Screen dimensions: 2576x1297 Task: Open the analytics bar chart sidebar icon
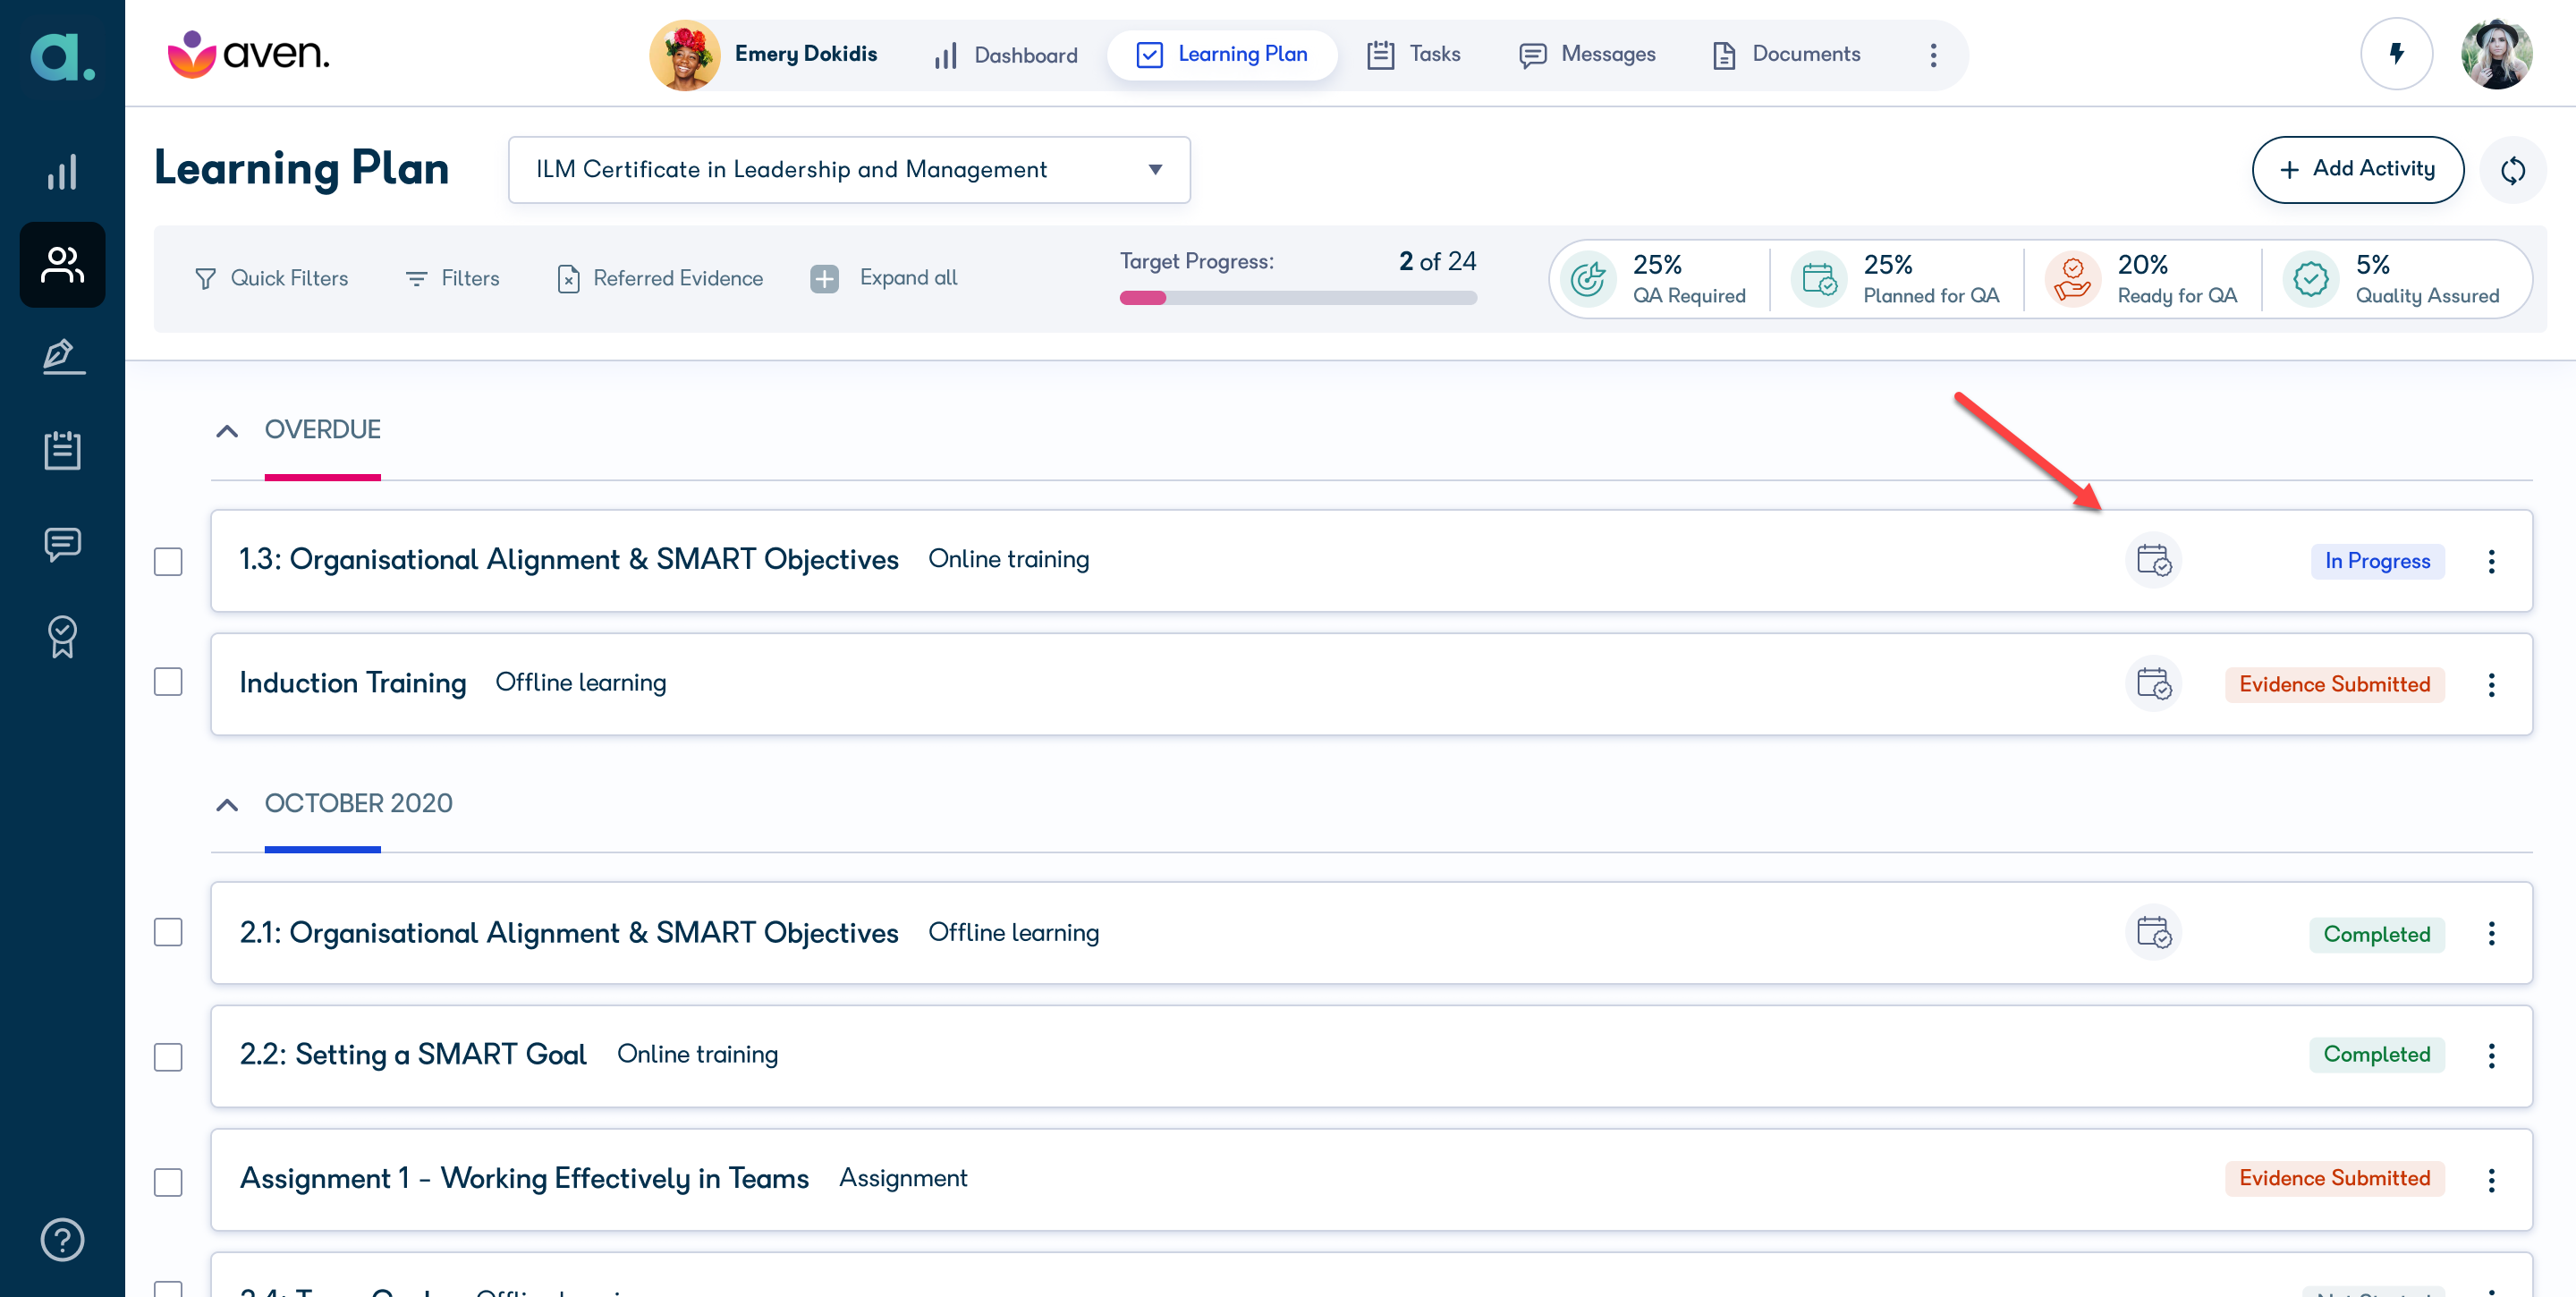(62, 172)
